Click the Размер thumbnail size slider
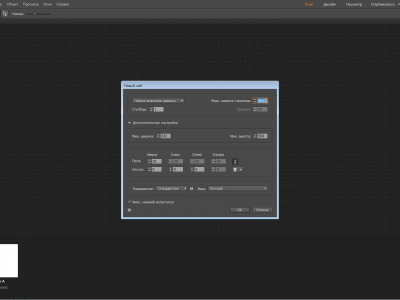This screenshot has height=300, width=400. [x=35, y=14]
